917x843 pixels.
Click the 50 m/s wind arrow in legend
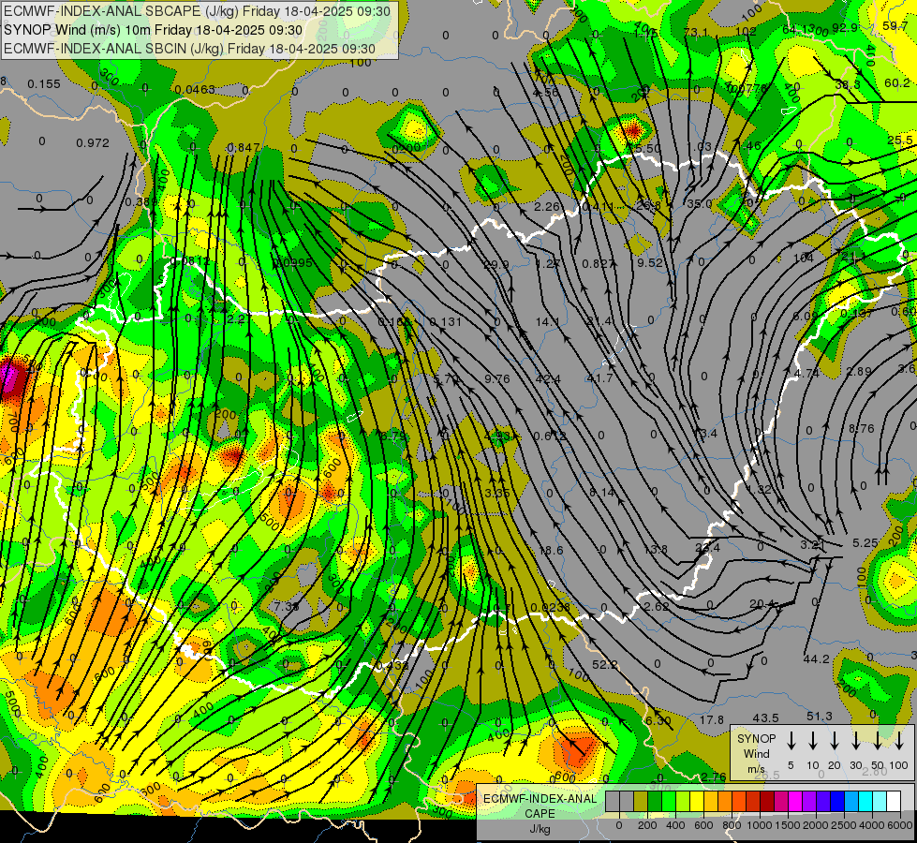pyautogui.click(x=878, y=741)
